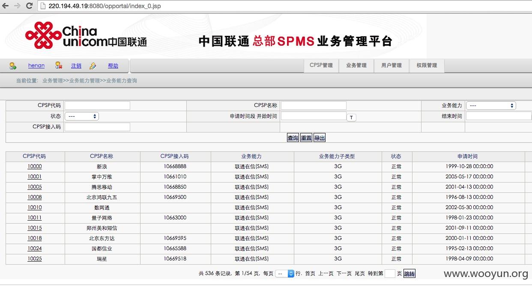Open date picker with T button
Image resolution: width=532 pixels, height=286 pixels.
pos(351,118)
